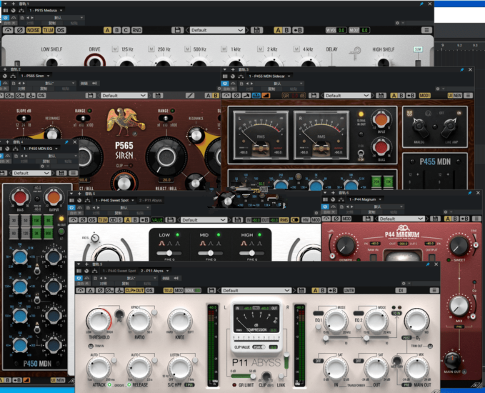Screen dimensions: 485x393
Task: Open Default preset dropdown in Medusa
Action: coord(217,30)
